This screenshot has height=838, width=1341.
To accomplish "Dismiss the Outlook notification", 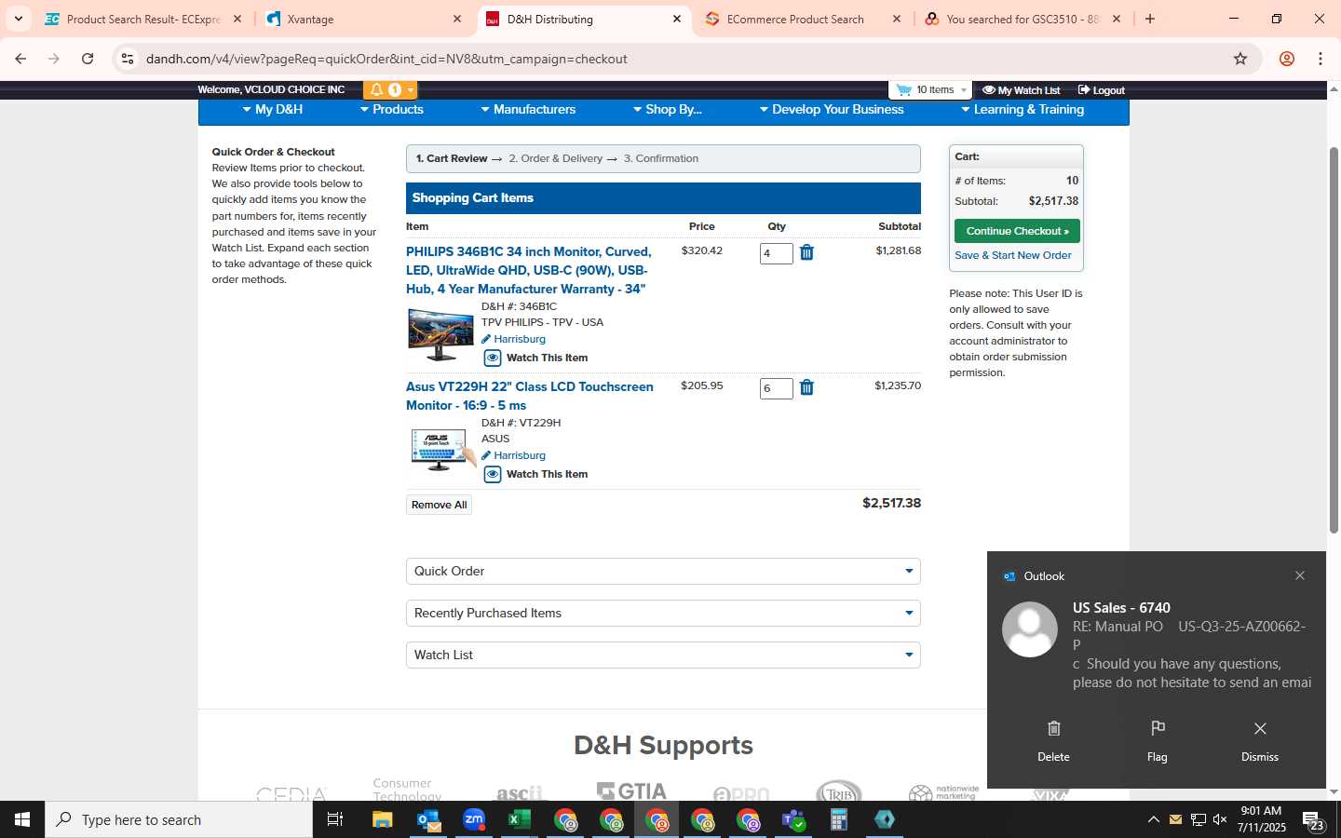I will coord(1260,740).
